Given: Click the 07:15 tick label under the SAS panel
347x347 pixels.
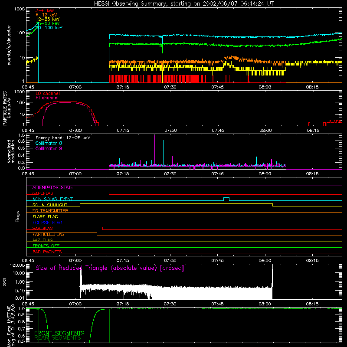Looking at the screenshot, I should (x=123, y=304).
